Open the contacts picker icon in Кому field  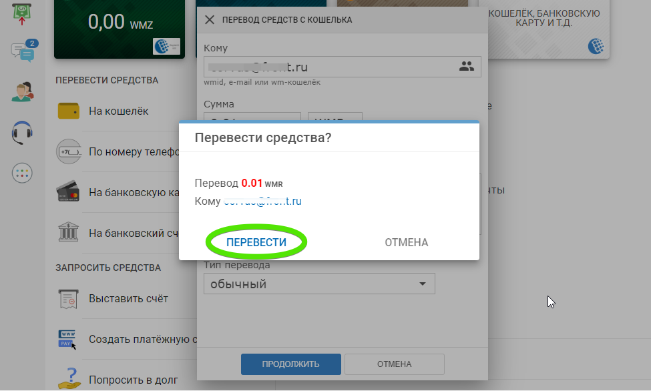pos(466,67)
